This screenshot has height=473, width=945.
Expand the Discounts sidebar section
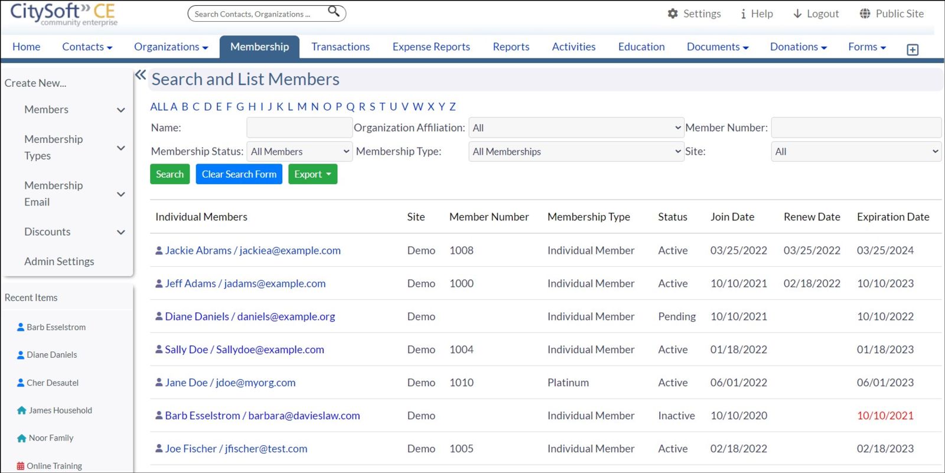pos(121,232)
